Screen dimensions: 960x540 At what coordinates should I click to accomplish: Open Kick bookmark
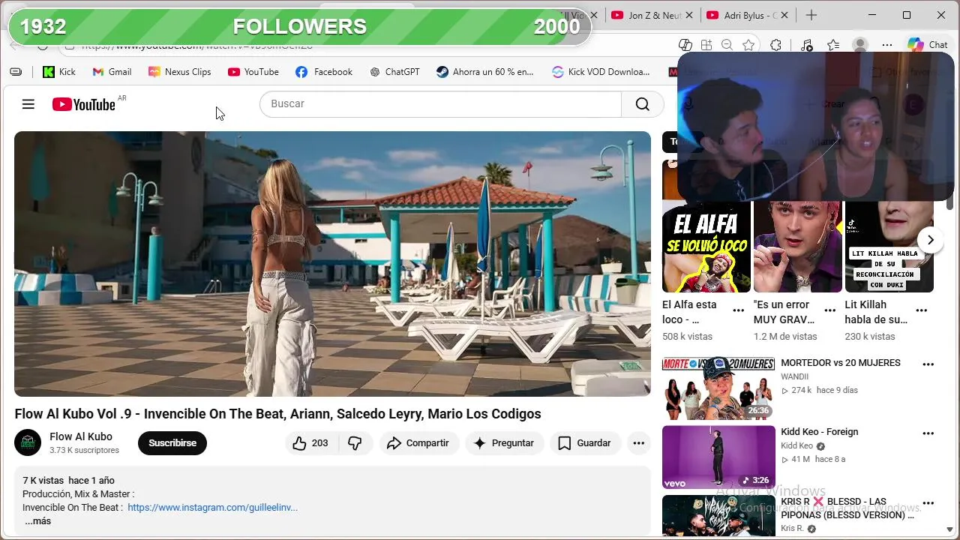pos(59,72)
